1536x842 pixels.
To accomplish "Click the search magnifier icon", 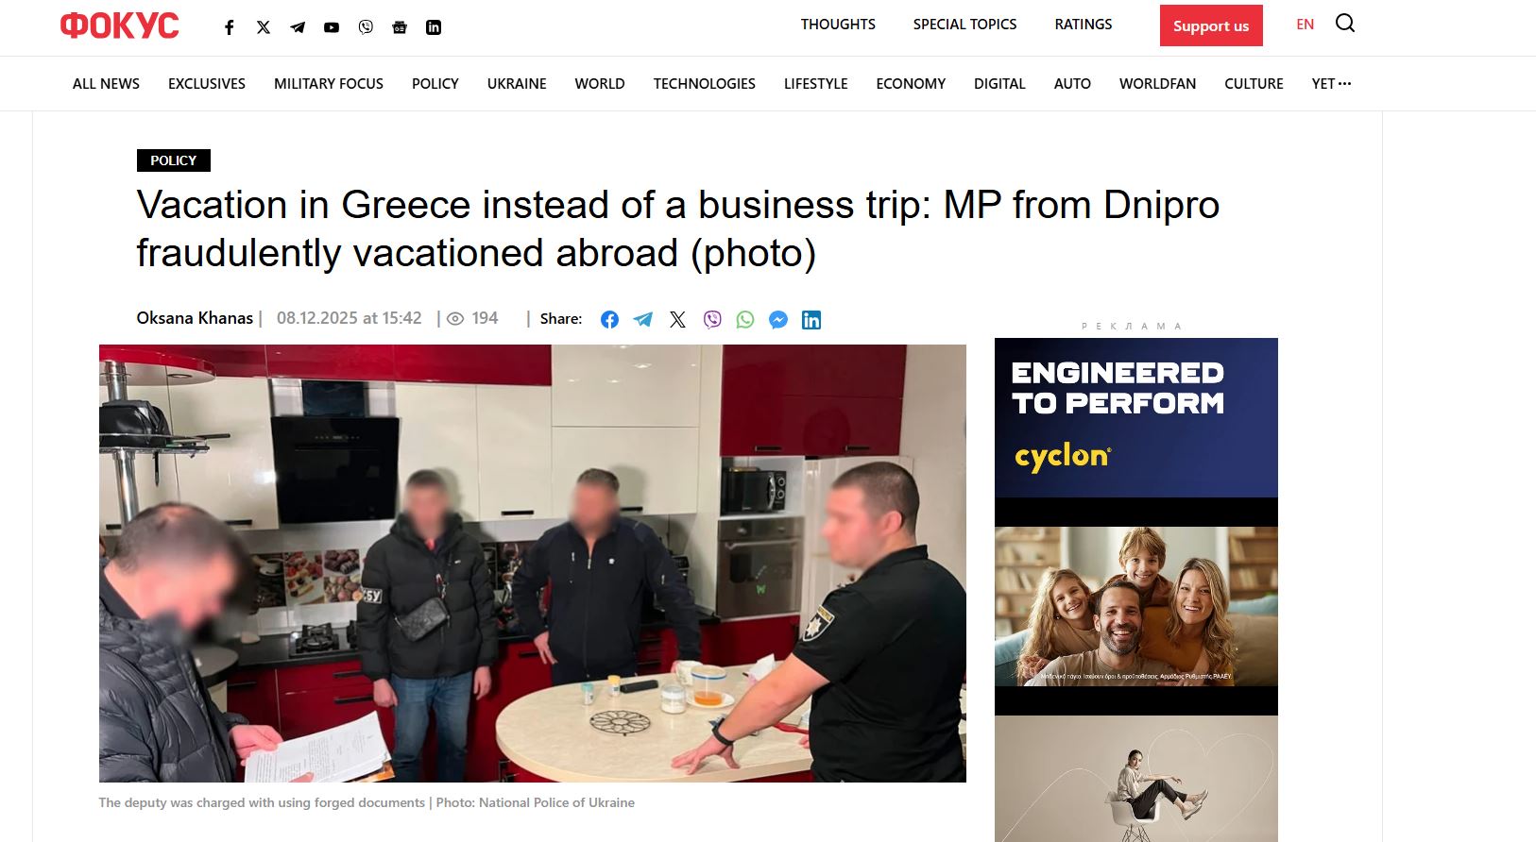I will pos(1345,24).
